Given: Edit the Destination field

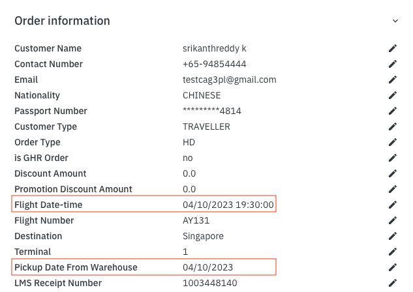Looking at the screenshot, I should coord(393,236).
